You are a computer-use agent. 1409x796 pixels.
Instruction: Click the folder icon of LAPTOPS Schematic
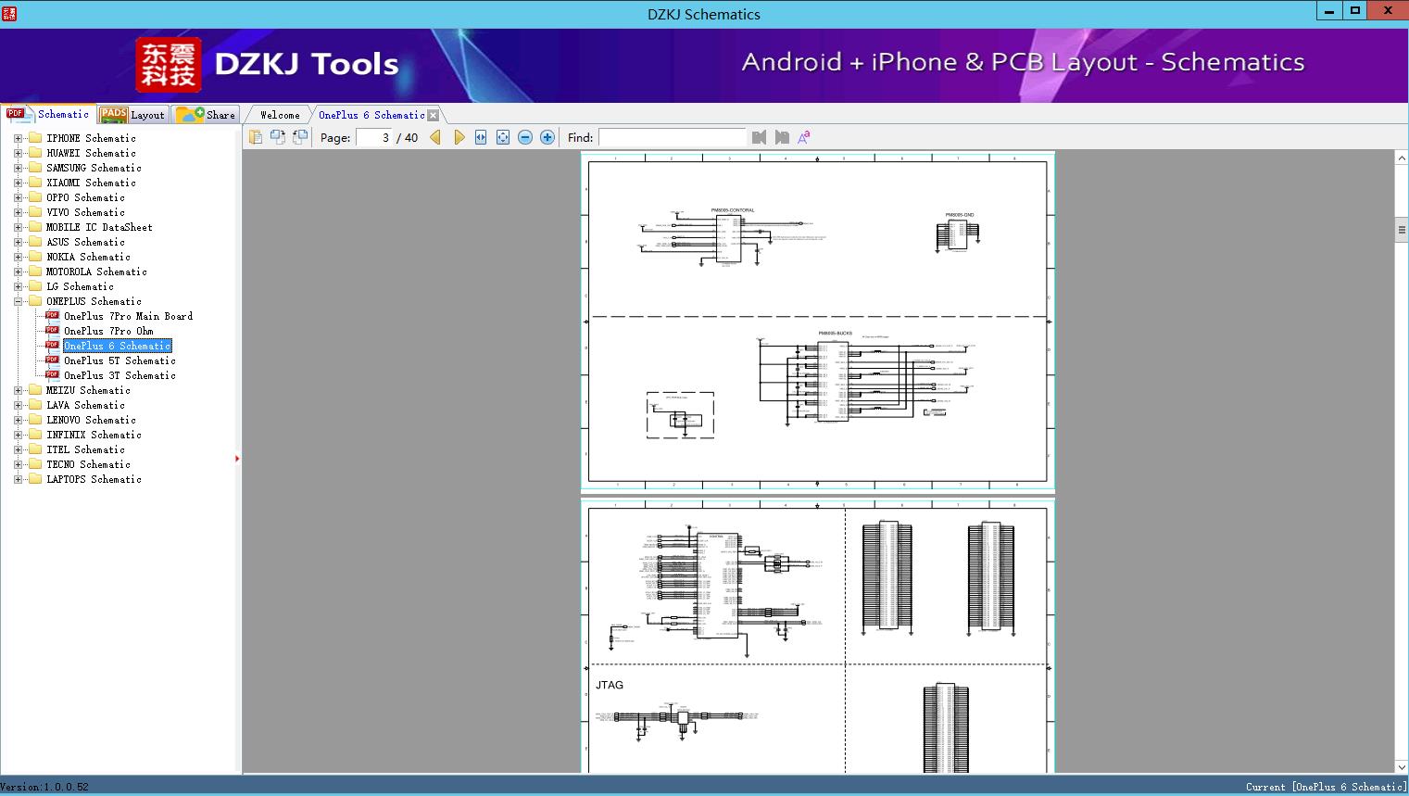35,479
